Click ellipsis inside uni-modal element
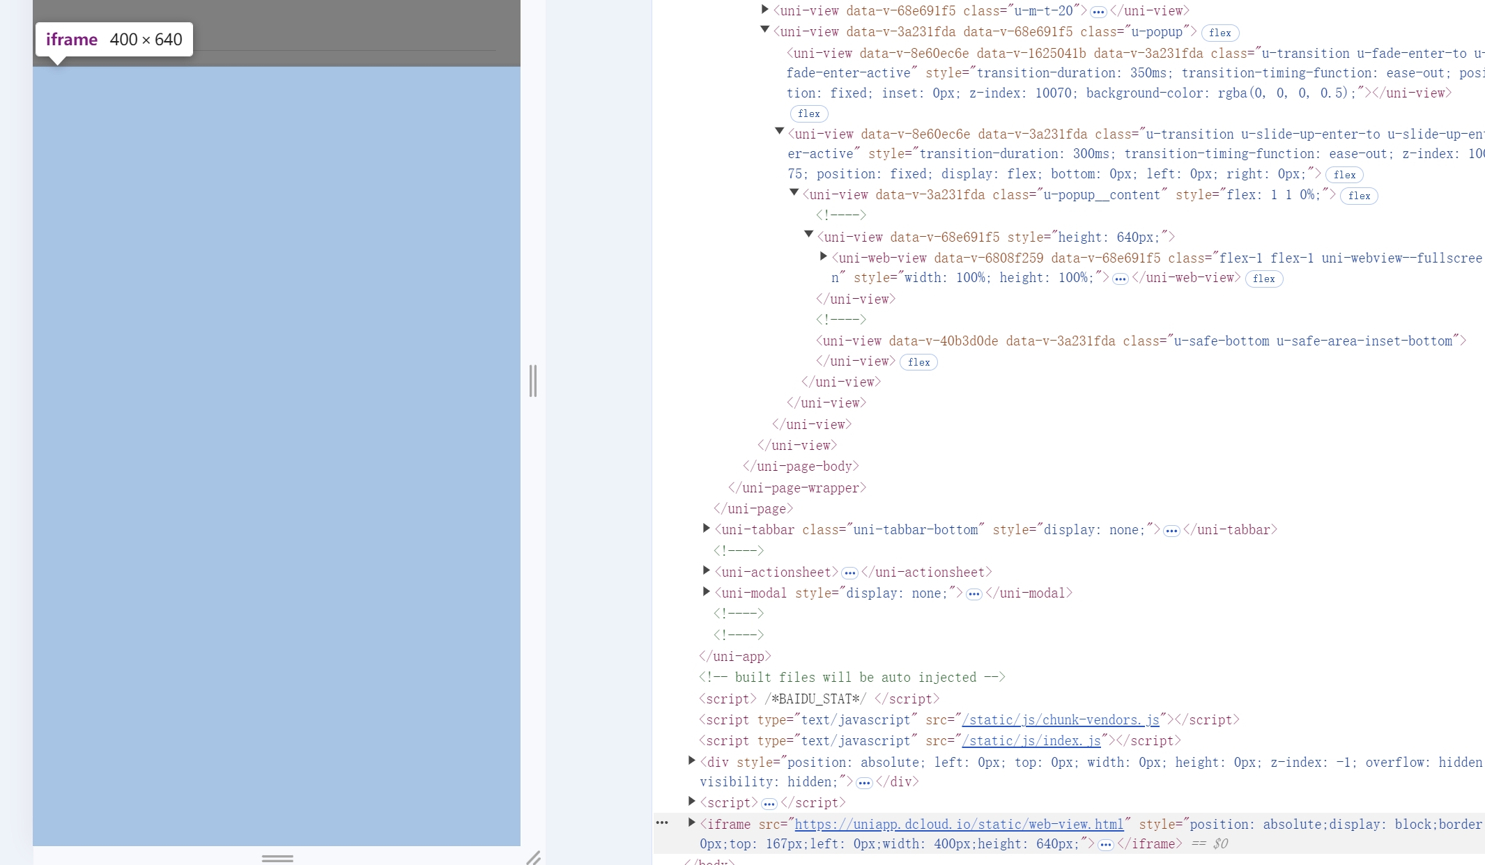Screen dimensions: 1485x865 (x=974, y=594)
